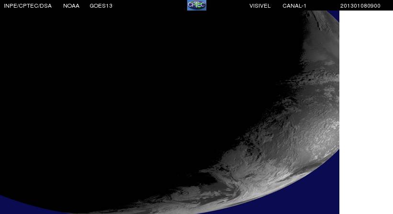393x214 pixels.
Task: Click the INPE/CPTEC/DSA header text
Action: [28, 6]
